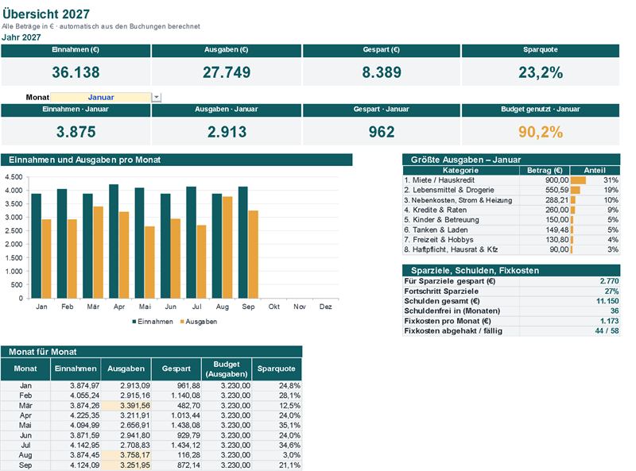
Task: Click the Mai Gespart cell 1.438,08
Action: pos(176,425)
